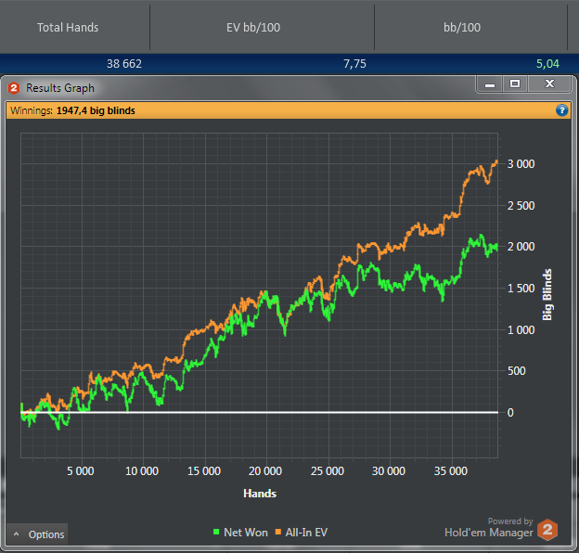Image resolution: width=579 pixels, height=553 pixels.
Task: Click the 5 000 x-axis label
Action: (x=80, y=471)
